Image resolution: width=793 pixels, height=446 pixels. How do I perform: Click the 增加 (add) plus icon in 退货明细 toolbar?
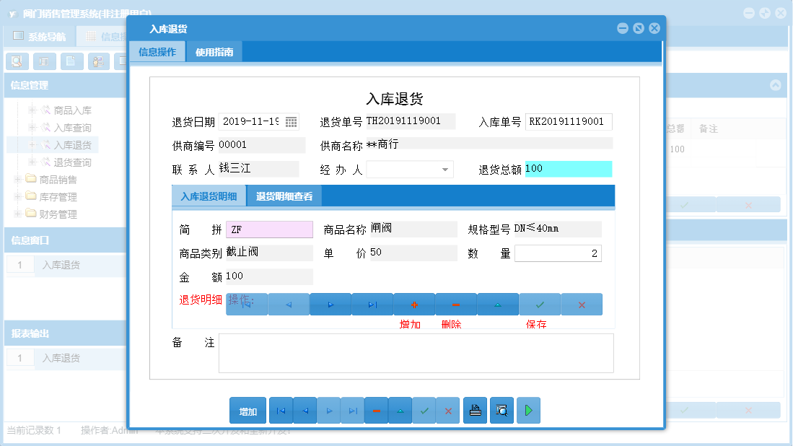coord(413,304)
